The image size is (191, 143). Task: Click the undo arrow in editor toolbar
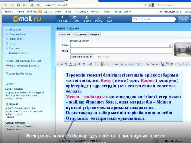(108, 64)
